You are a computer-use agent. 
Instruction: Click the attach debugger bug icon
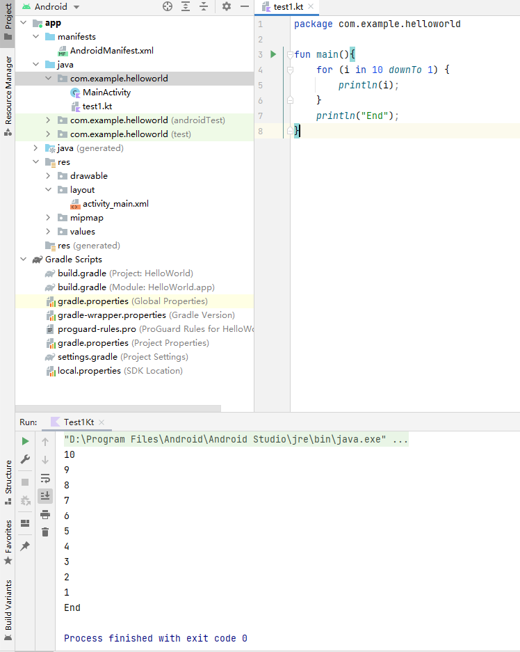(25, 500)
